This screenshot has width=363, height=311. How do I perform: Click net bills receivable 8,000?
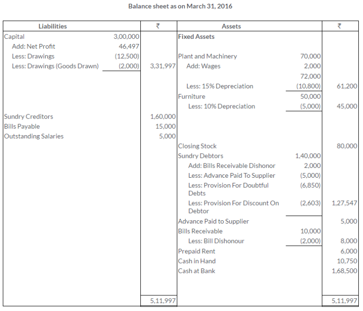(349, 241)
